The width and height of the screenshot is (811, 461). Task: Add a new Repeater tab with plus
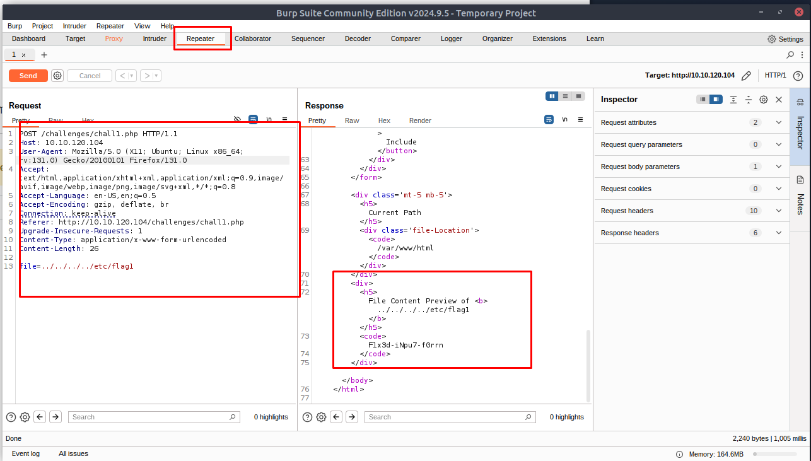(x=44, y=55)
